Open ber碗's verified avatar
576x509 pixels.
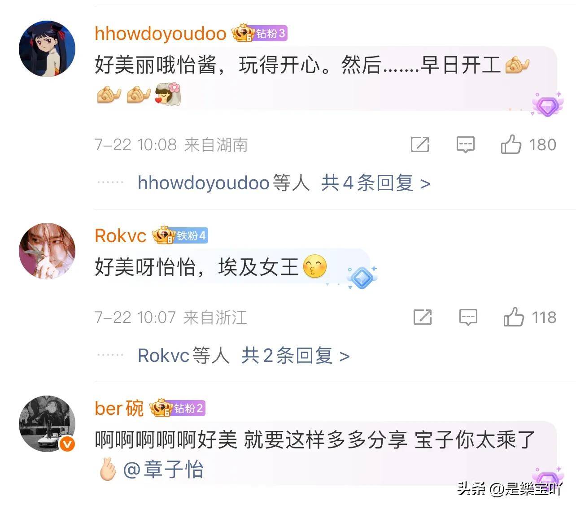47,424
